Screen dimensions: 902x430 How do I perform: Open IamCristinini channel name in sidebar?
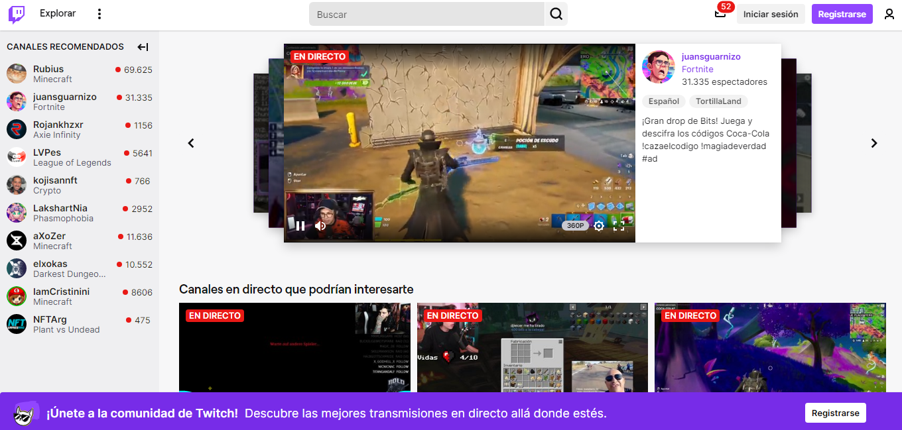(x=62, y=292)
